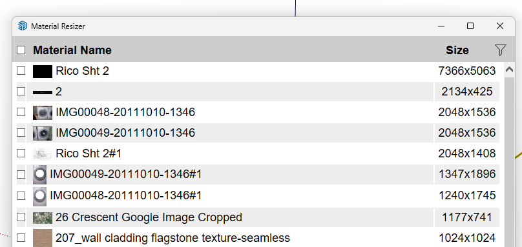Screen dimensions: 522x247
Task: Click the Rico Sht 2 black thumbnail
Action: pos(43,72)
